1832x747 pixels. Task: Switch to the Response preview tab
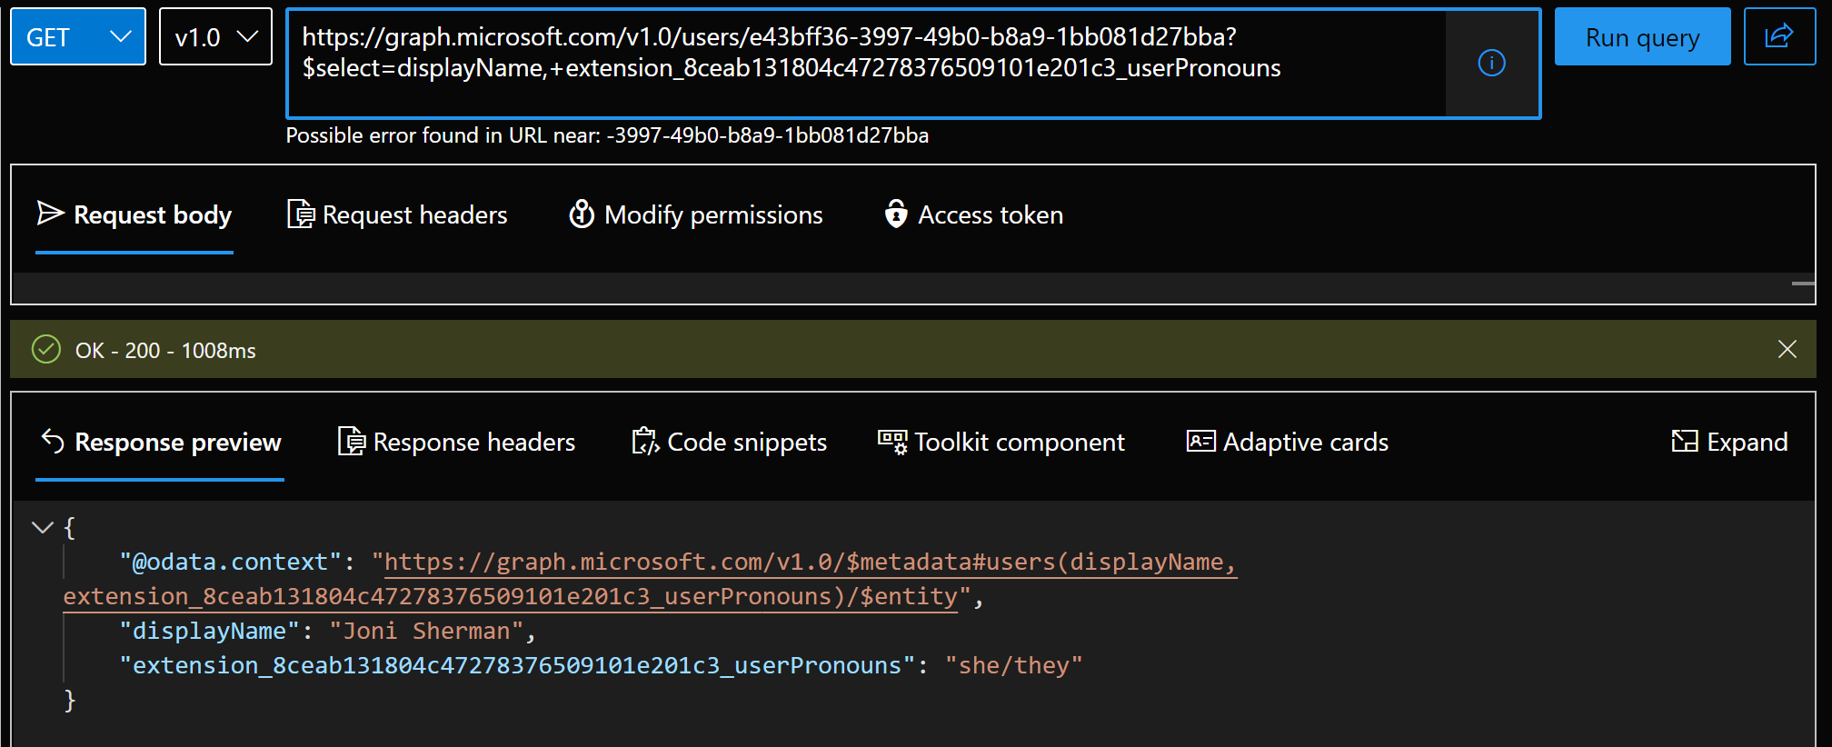(x=160, y=443)
